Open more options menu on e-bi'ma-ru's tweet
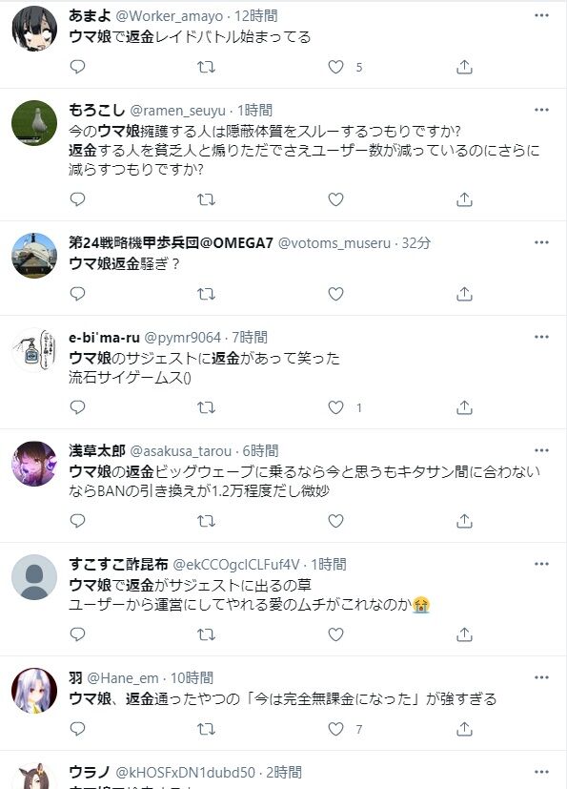 pyautogui.click(x=540, y=337)
